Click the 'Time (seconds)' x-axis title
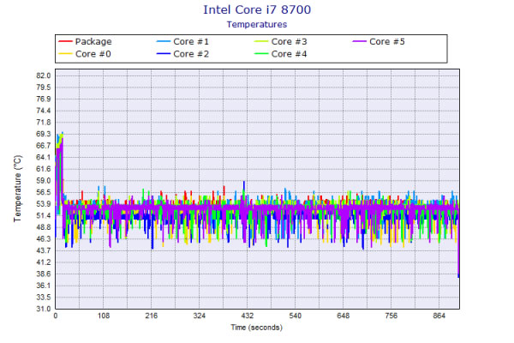 257,328
